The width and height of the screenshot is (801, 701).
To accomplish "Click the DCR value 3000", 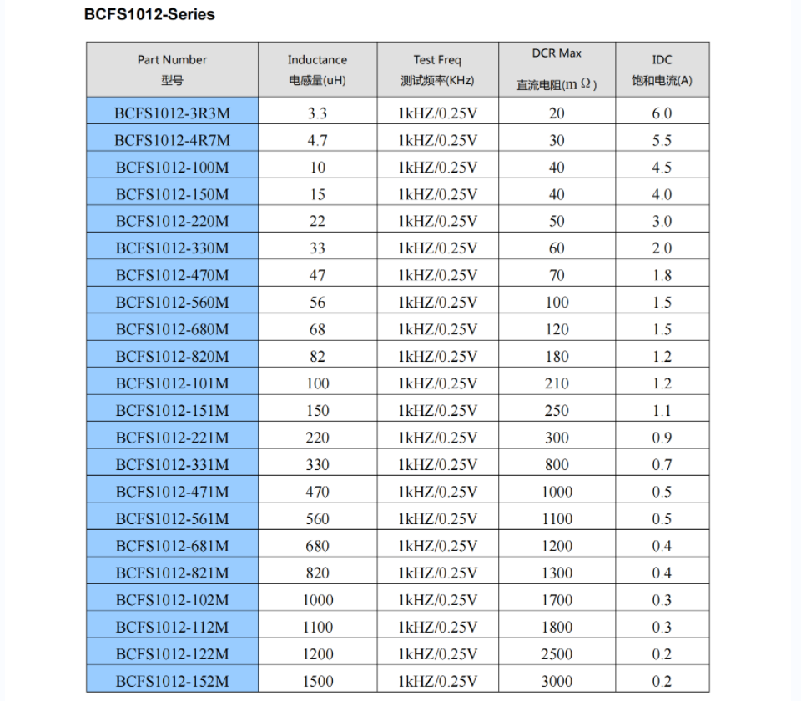I will pyautogui.click(x=557, y=681).
